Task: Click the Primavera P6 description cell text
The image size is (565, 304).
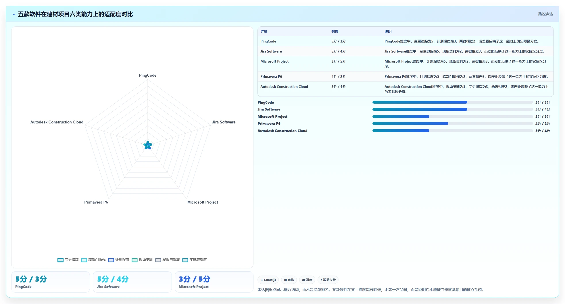Action: coord(467,77)
